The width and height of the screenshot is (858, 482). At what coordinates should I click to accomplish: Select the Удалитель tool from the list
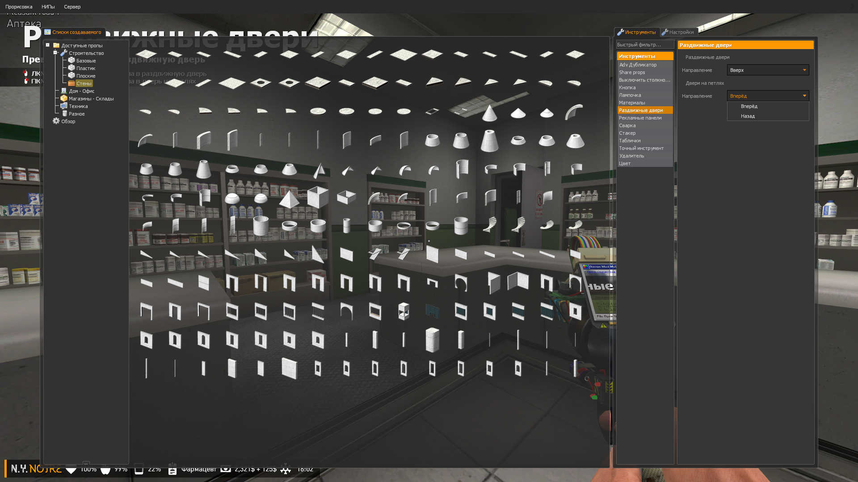(631, 156)
